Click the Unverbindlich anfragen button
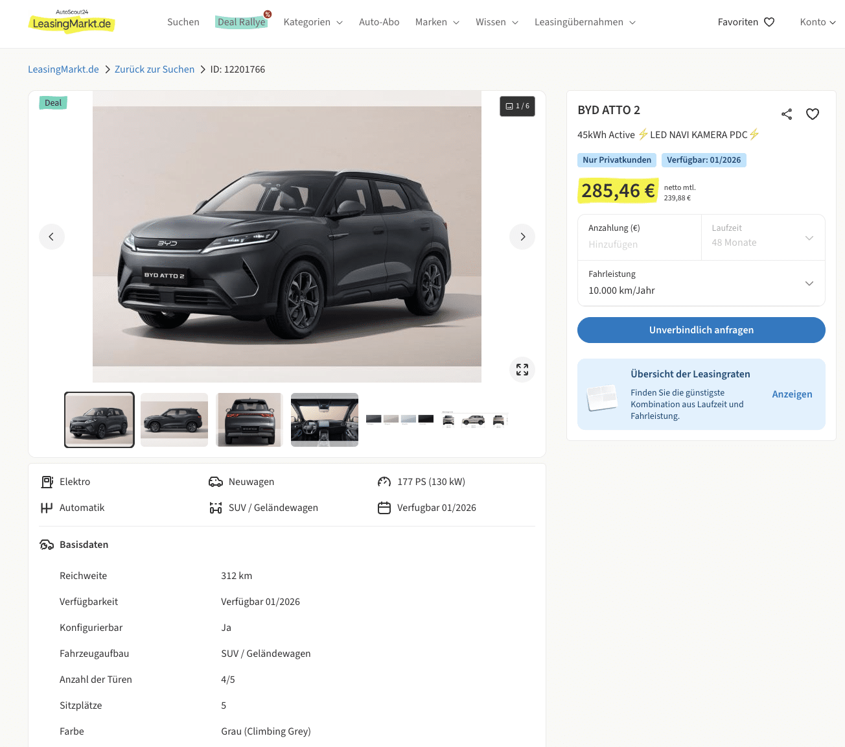Viewport: 845px width, 747px height. pos(701,330)
